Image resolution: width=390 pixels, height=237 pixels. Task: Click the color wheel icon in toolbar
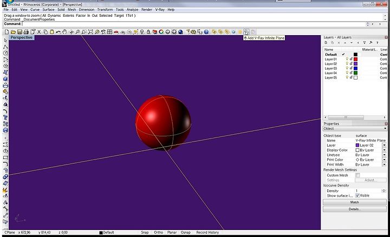pyautogui.click(x=161, y=32)
